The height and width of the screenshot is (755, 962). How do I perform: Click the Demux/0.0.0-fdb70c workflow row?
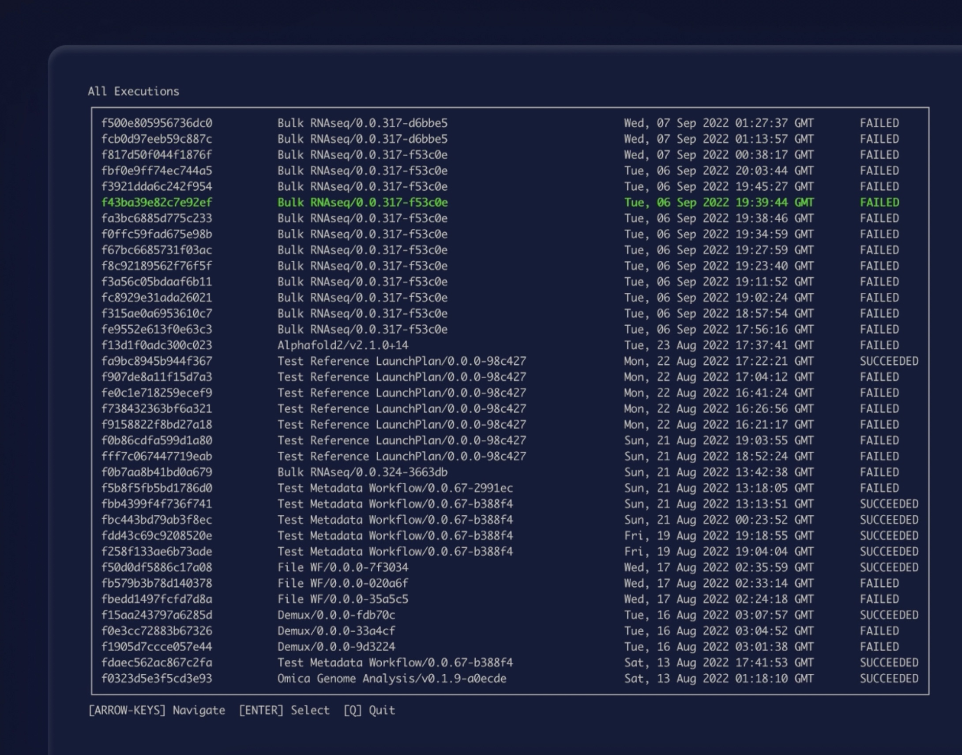(336, 615)
